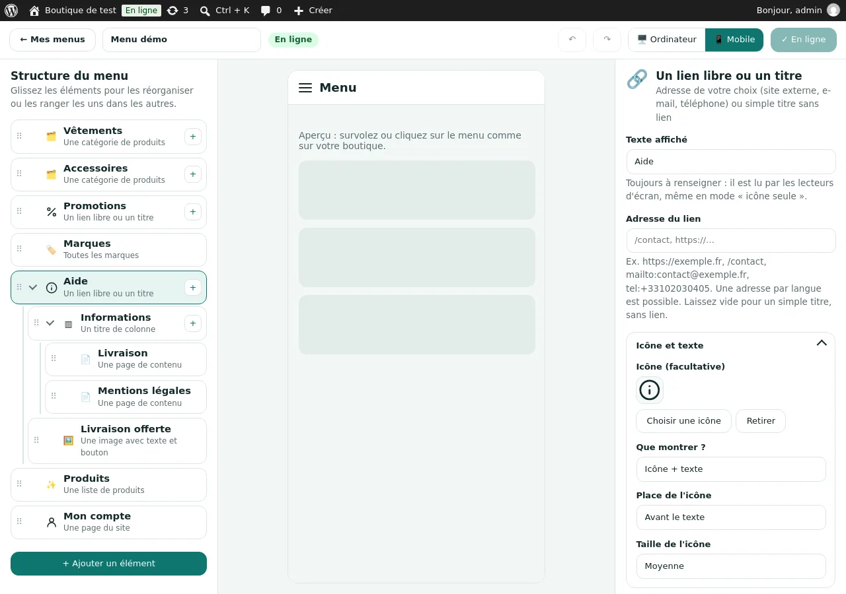The image size is (846, 594).
Task: Click the current info icon preview
Action: coord(650,390)
